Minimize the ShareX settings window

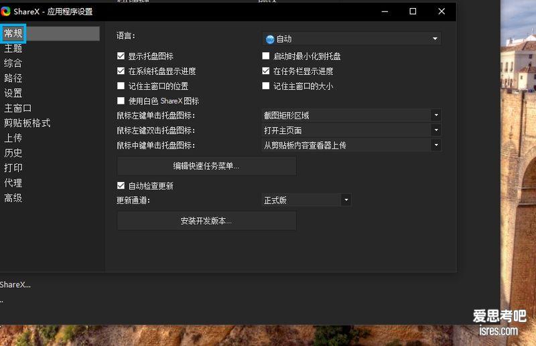pos(385,11)
